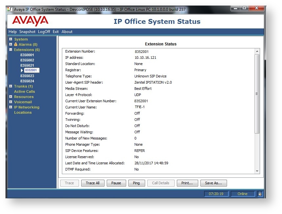This screenshot has width=282, height=214.
Task: Pause the extension status updates
Action: [116, 183]
